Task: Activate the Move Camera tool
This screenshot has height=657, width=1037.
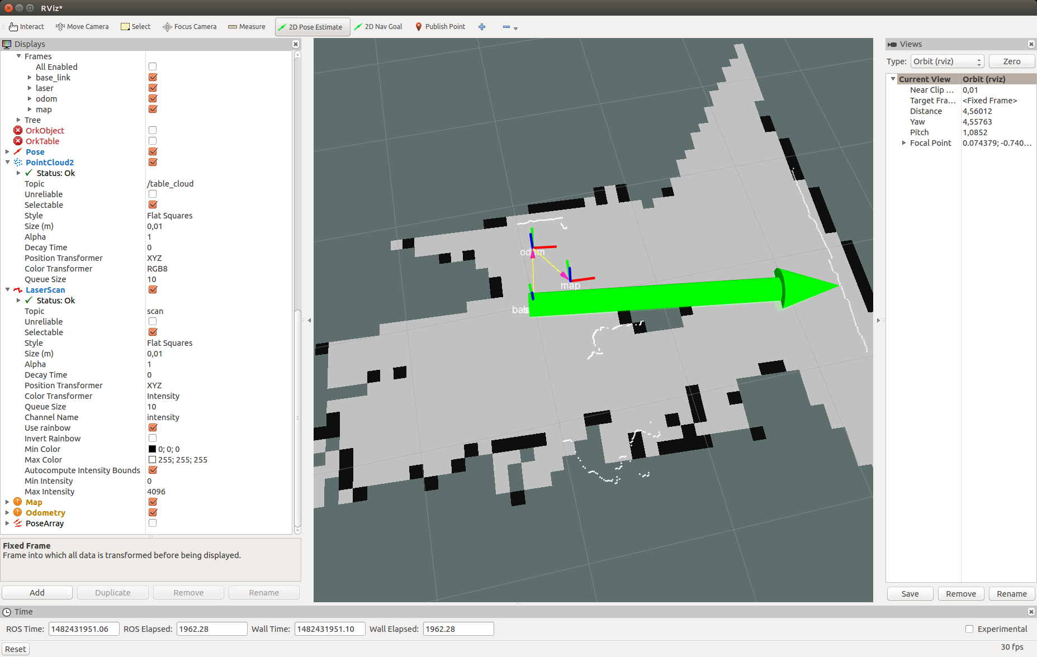Action: 82,27
